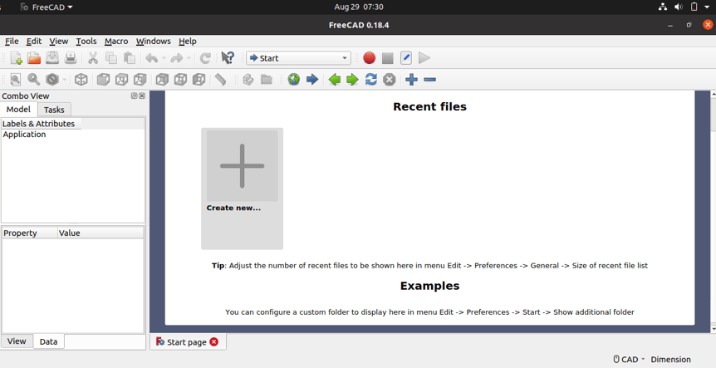Select the View property tab

[17, 341]
